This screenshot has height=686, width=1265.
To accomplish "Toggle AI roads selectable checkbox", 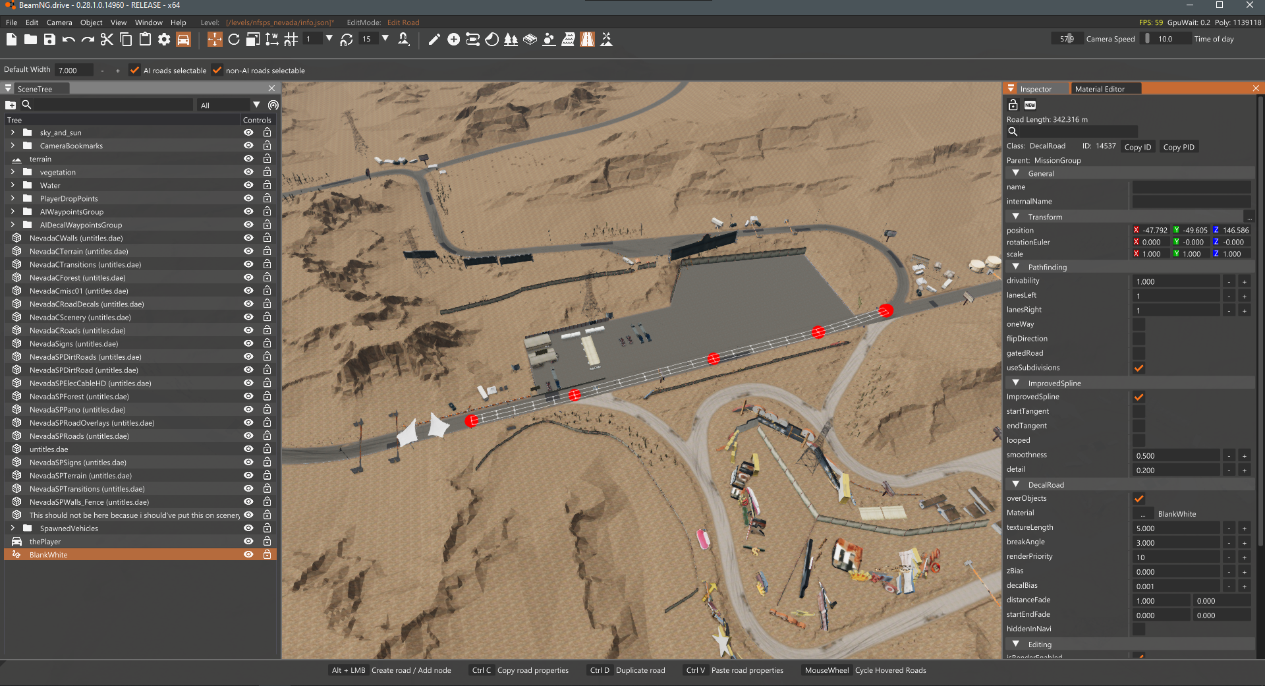I will tap(134, 70).
